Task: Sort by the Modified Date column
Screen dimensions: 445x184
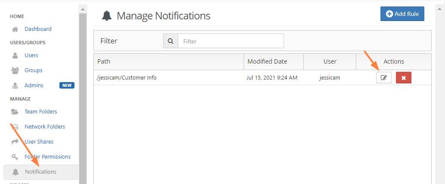Action: pos(267,61)
